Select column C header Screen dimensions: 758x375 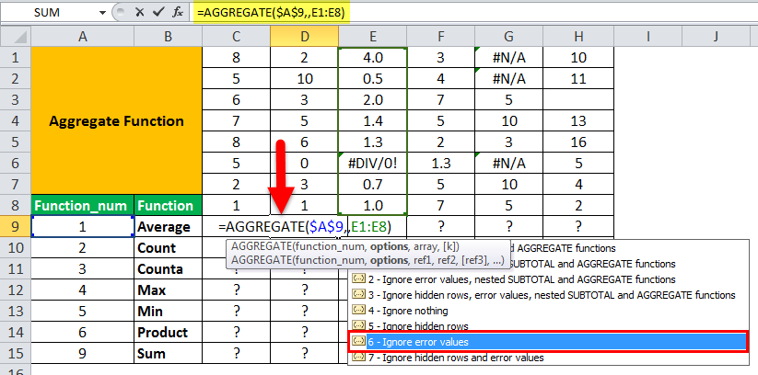pos(237,36)
